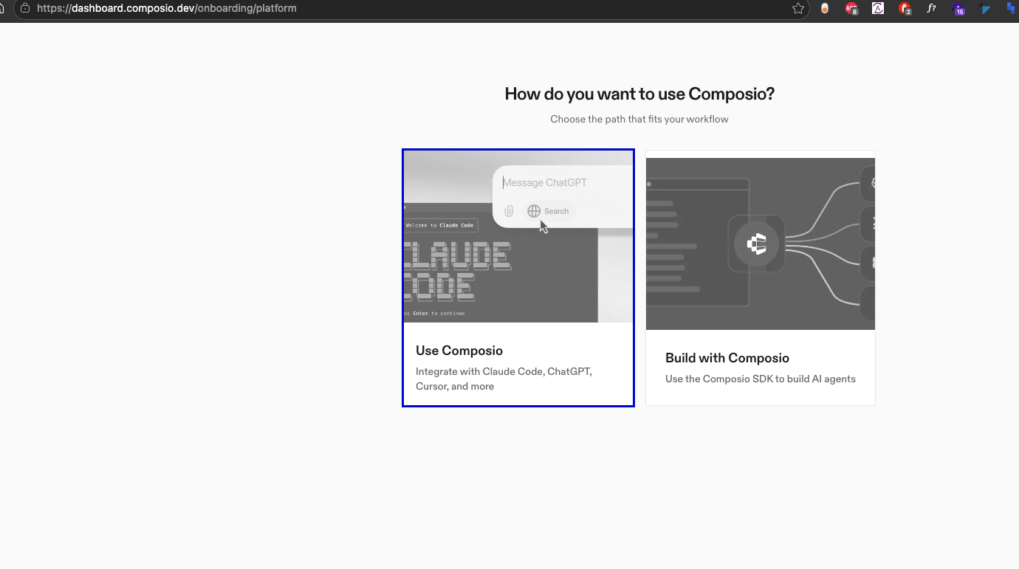Viewport: 1019px width, 569px height.
Task: Choose the 'Build with Composio' option title
Action: [727, 358]
